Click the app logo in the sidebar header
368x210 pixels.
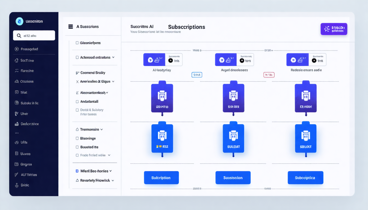pos(19,21)
